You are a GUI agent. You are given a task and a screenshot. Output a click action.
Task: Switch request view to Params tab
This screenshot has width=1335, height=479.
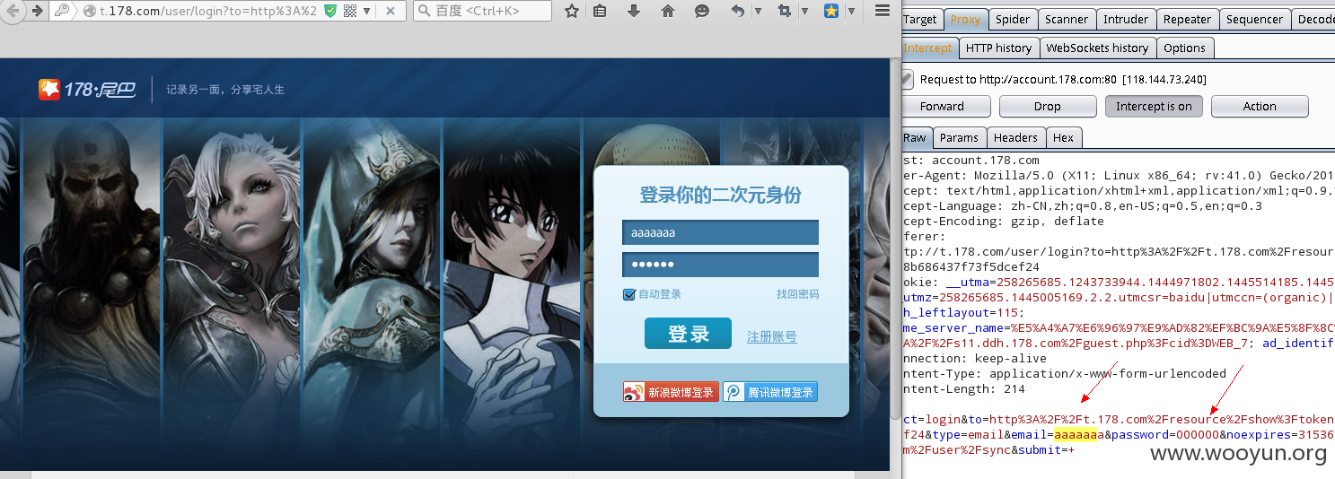[959, 137]
